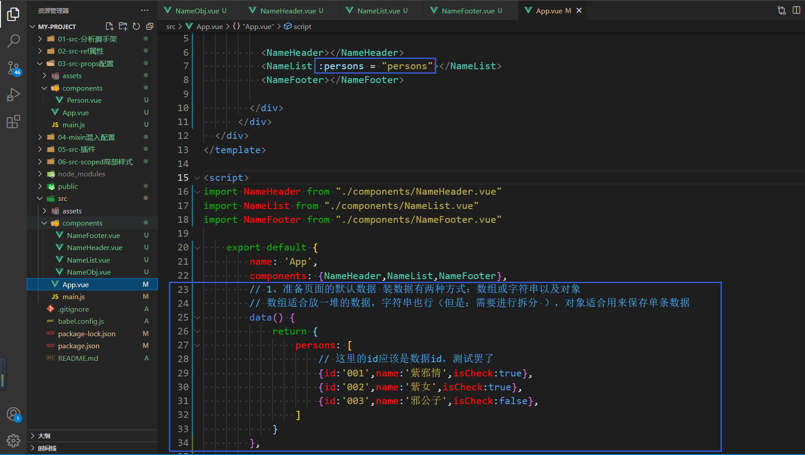Screen dimensions: 805x455
Task: Collapse all folders in explorer
Action: [150, 26]
